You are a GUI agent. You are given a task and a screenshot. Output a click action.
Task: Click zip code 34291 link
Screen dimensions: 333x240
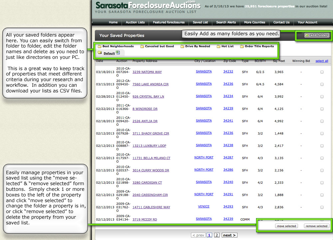[228, 194]
